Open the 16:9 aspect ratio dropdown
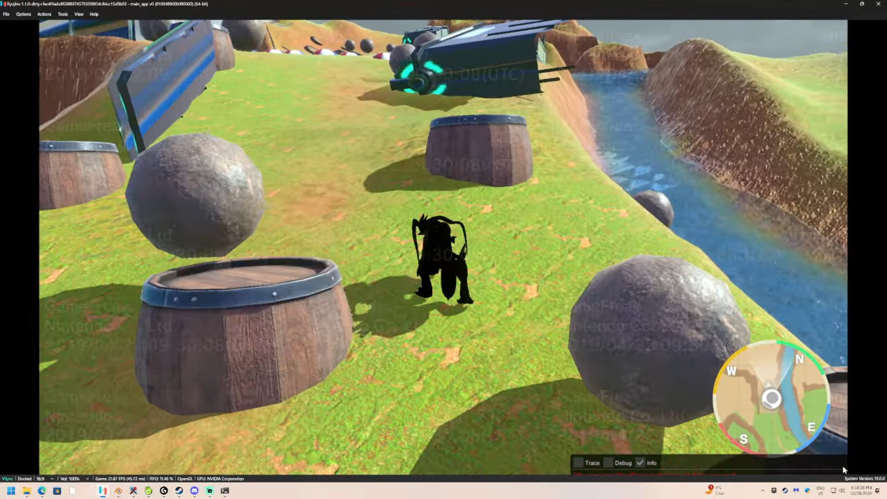 (45, 479)
